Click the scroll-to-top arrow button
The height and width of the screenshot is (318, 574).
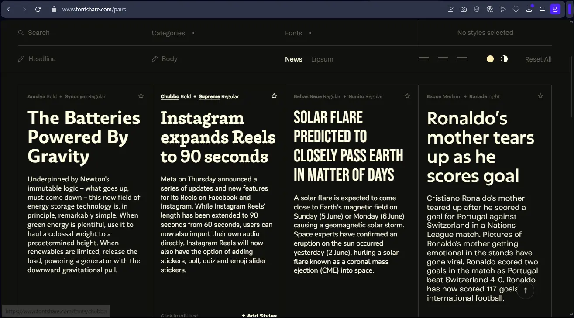pos(526,291)
